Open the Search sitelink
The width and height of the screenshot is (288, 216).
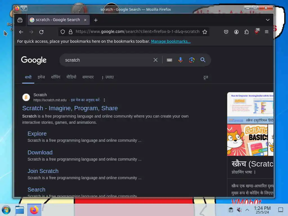click(36, 190)
